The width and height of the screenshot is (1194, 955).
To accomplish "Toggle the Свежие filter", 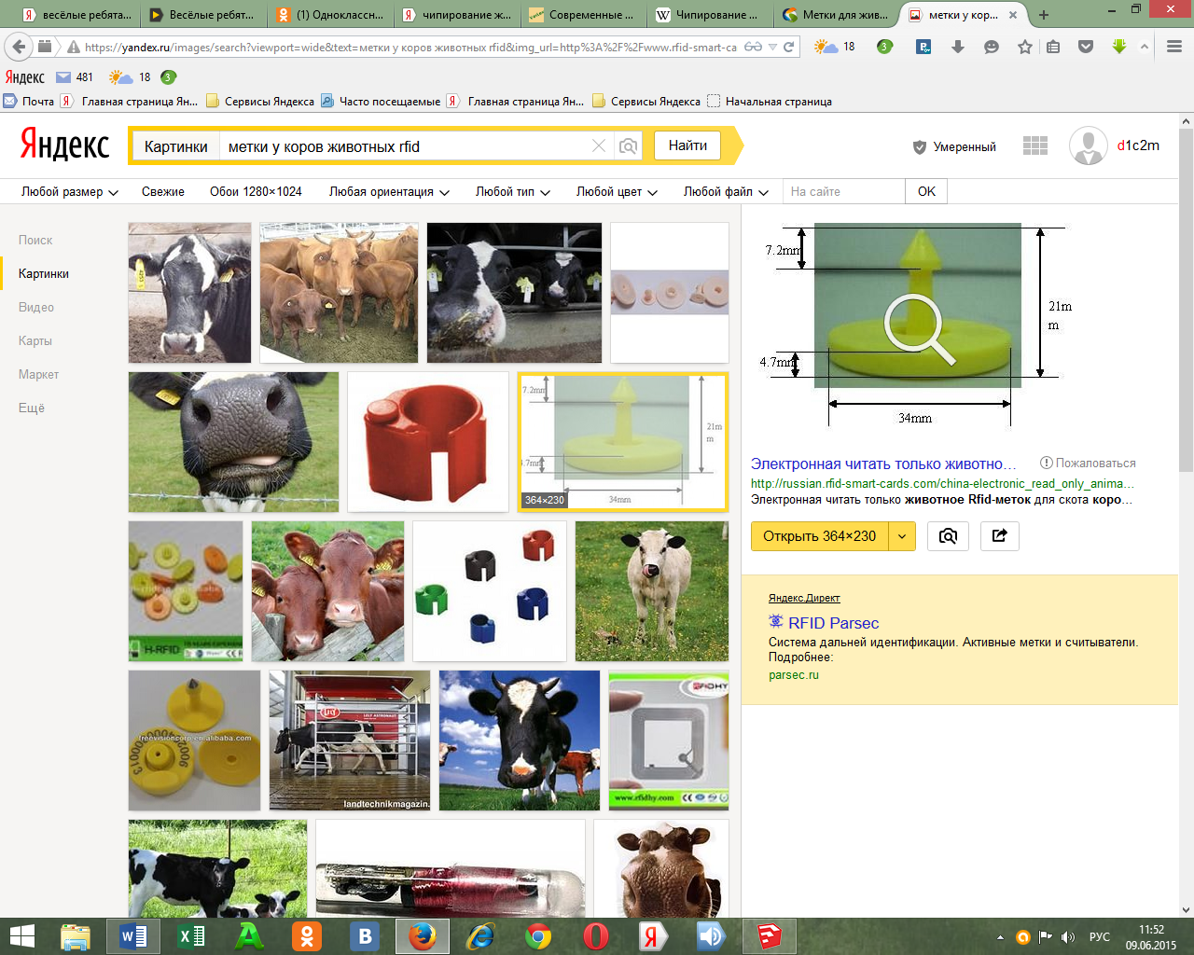I will point(163,191).
